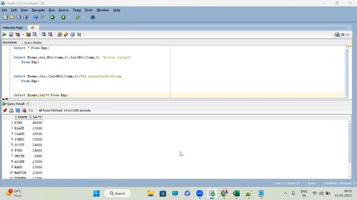Click the printer-like icon in Query Result toolbar
This screenshot has height=200, width=357.
[x=11, y=111]
